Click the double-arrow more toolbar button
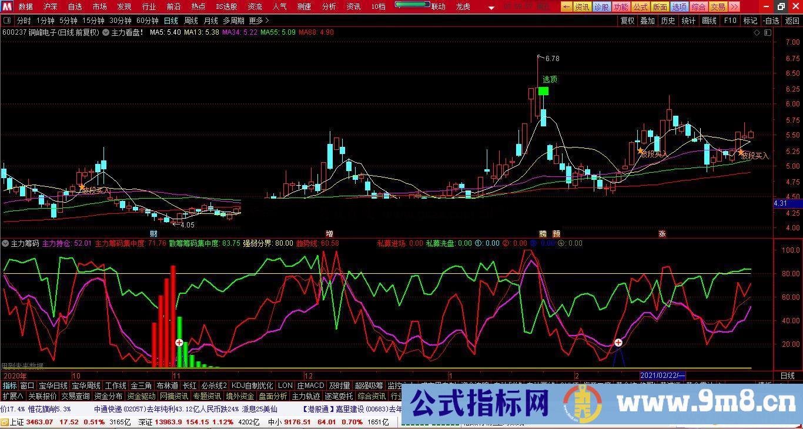 click(x=733, y=7)
